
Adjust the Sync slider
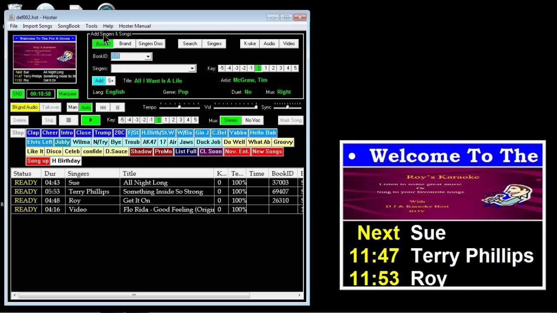pos(287,107)
